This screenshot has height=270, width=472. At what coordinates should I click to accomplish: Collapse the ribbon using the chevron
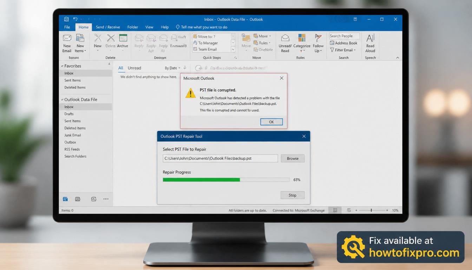[x=398, y=58]
